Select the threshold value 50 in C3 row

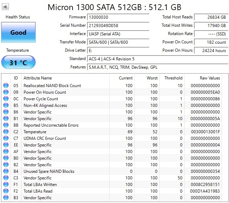point(180,178)
